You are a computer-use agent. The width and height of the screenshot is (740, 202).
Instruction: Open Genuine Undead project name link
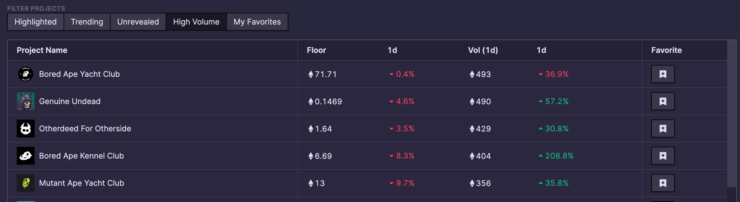pos(70,101)
